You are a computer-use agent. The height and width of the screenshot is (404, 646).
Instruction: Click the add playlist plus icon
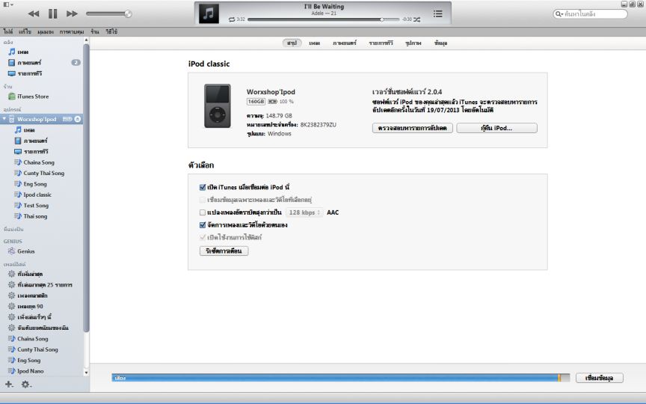point(9,384)
